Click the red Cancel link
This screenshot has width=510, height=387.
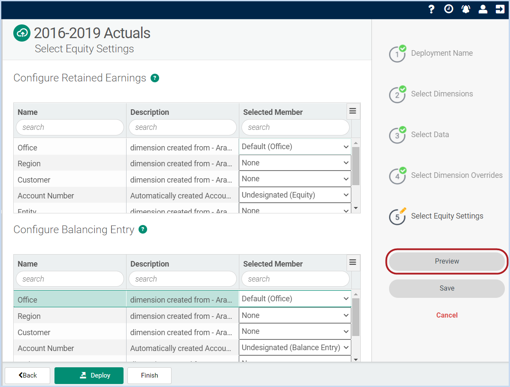[447, 315]
